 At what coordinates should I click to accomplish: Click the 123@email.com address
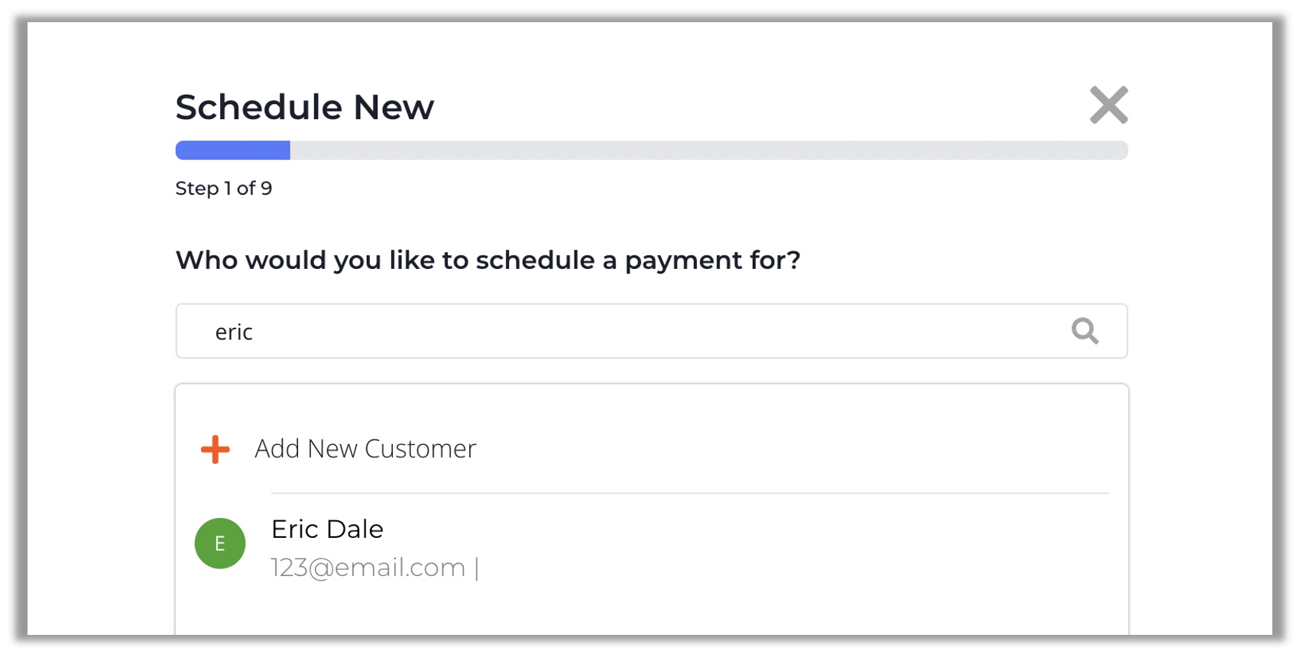tap(368, 568)
